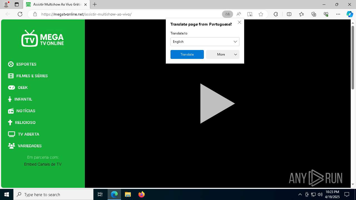Open Tab actions menu

(17, 4)
